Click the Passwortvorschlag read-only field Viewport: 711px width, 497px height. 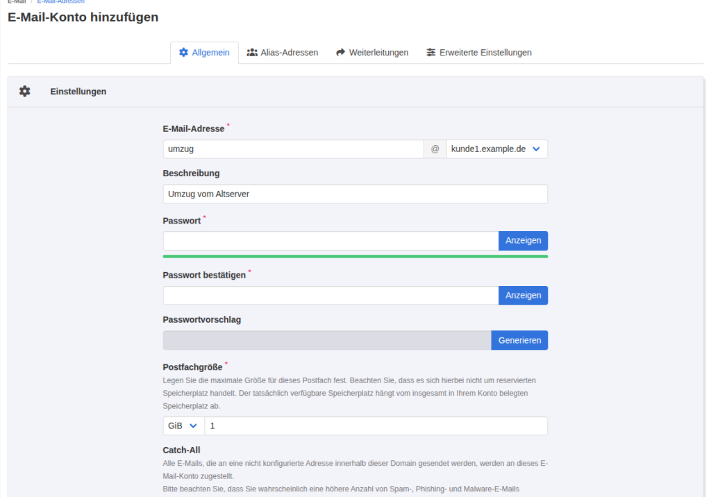(x=327, y=340)
